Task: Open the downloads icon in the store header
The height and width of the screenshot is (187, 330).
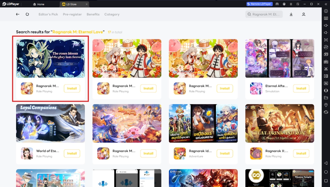Action: click(291, 14)
